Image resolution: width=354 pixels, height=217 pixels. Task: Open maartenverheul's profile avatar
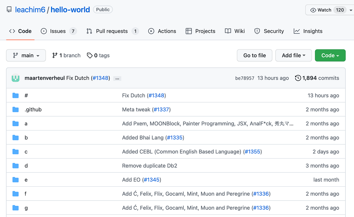pos(15,78)
